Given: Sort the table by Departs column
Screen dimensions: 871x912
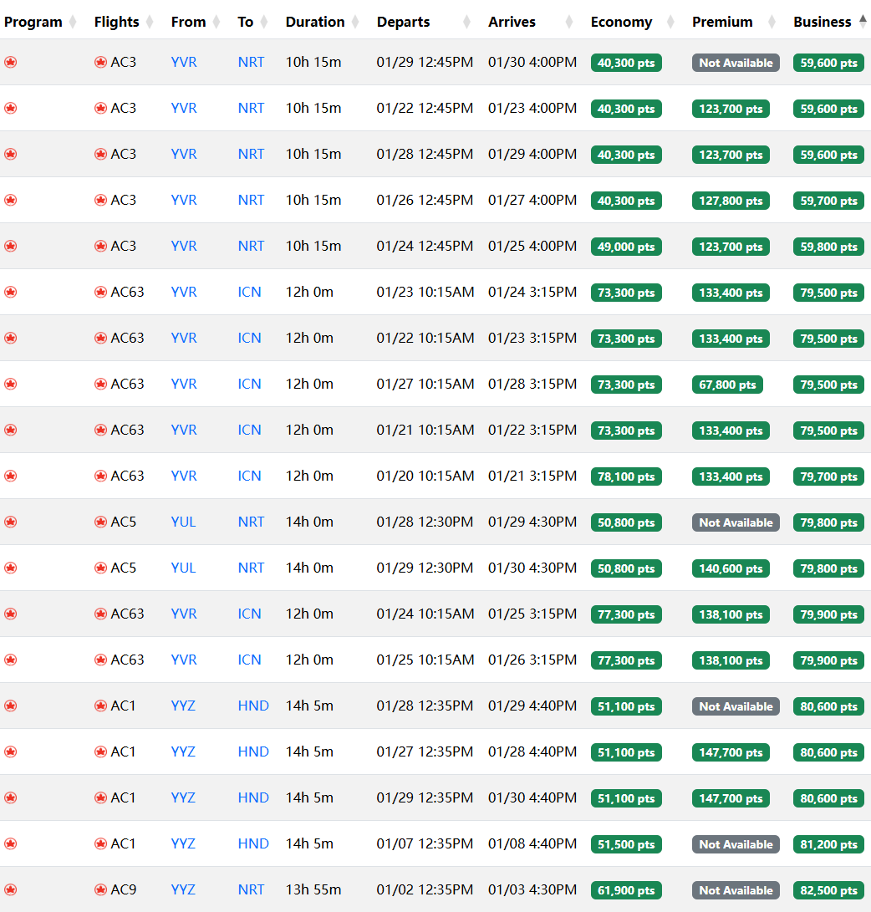Looking at the screenshot, I should [x=403, y=22].
